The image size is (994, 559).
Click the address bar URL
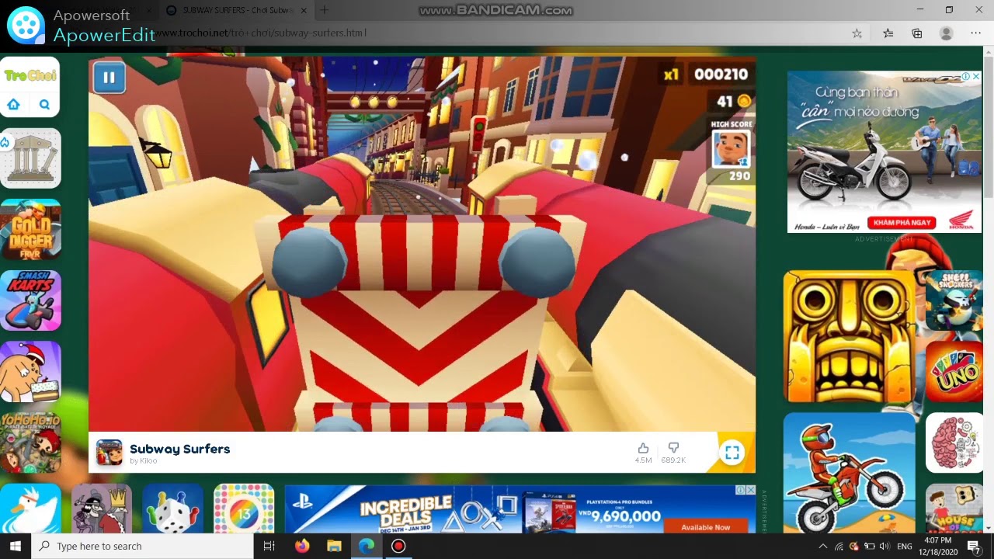click(x=262, y=33)
